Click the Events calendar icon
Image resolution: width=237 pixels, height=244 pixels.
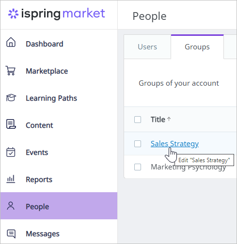tap(11, 152)
